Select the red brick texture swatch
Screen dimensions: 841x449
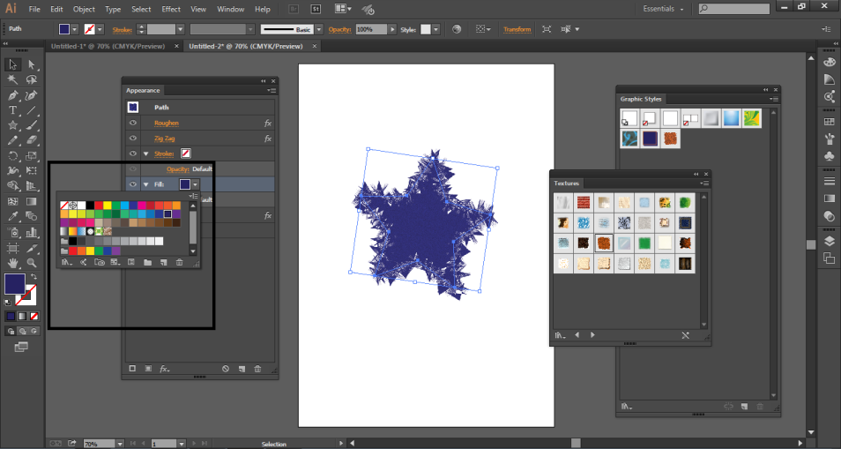(x=582, y=202)
